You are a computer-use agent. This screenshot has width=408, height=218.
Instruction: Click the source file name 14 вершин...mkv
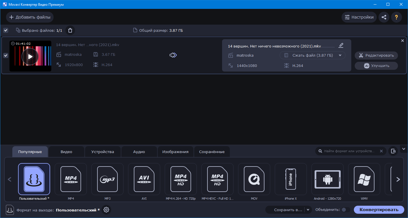click(88, 45)
